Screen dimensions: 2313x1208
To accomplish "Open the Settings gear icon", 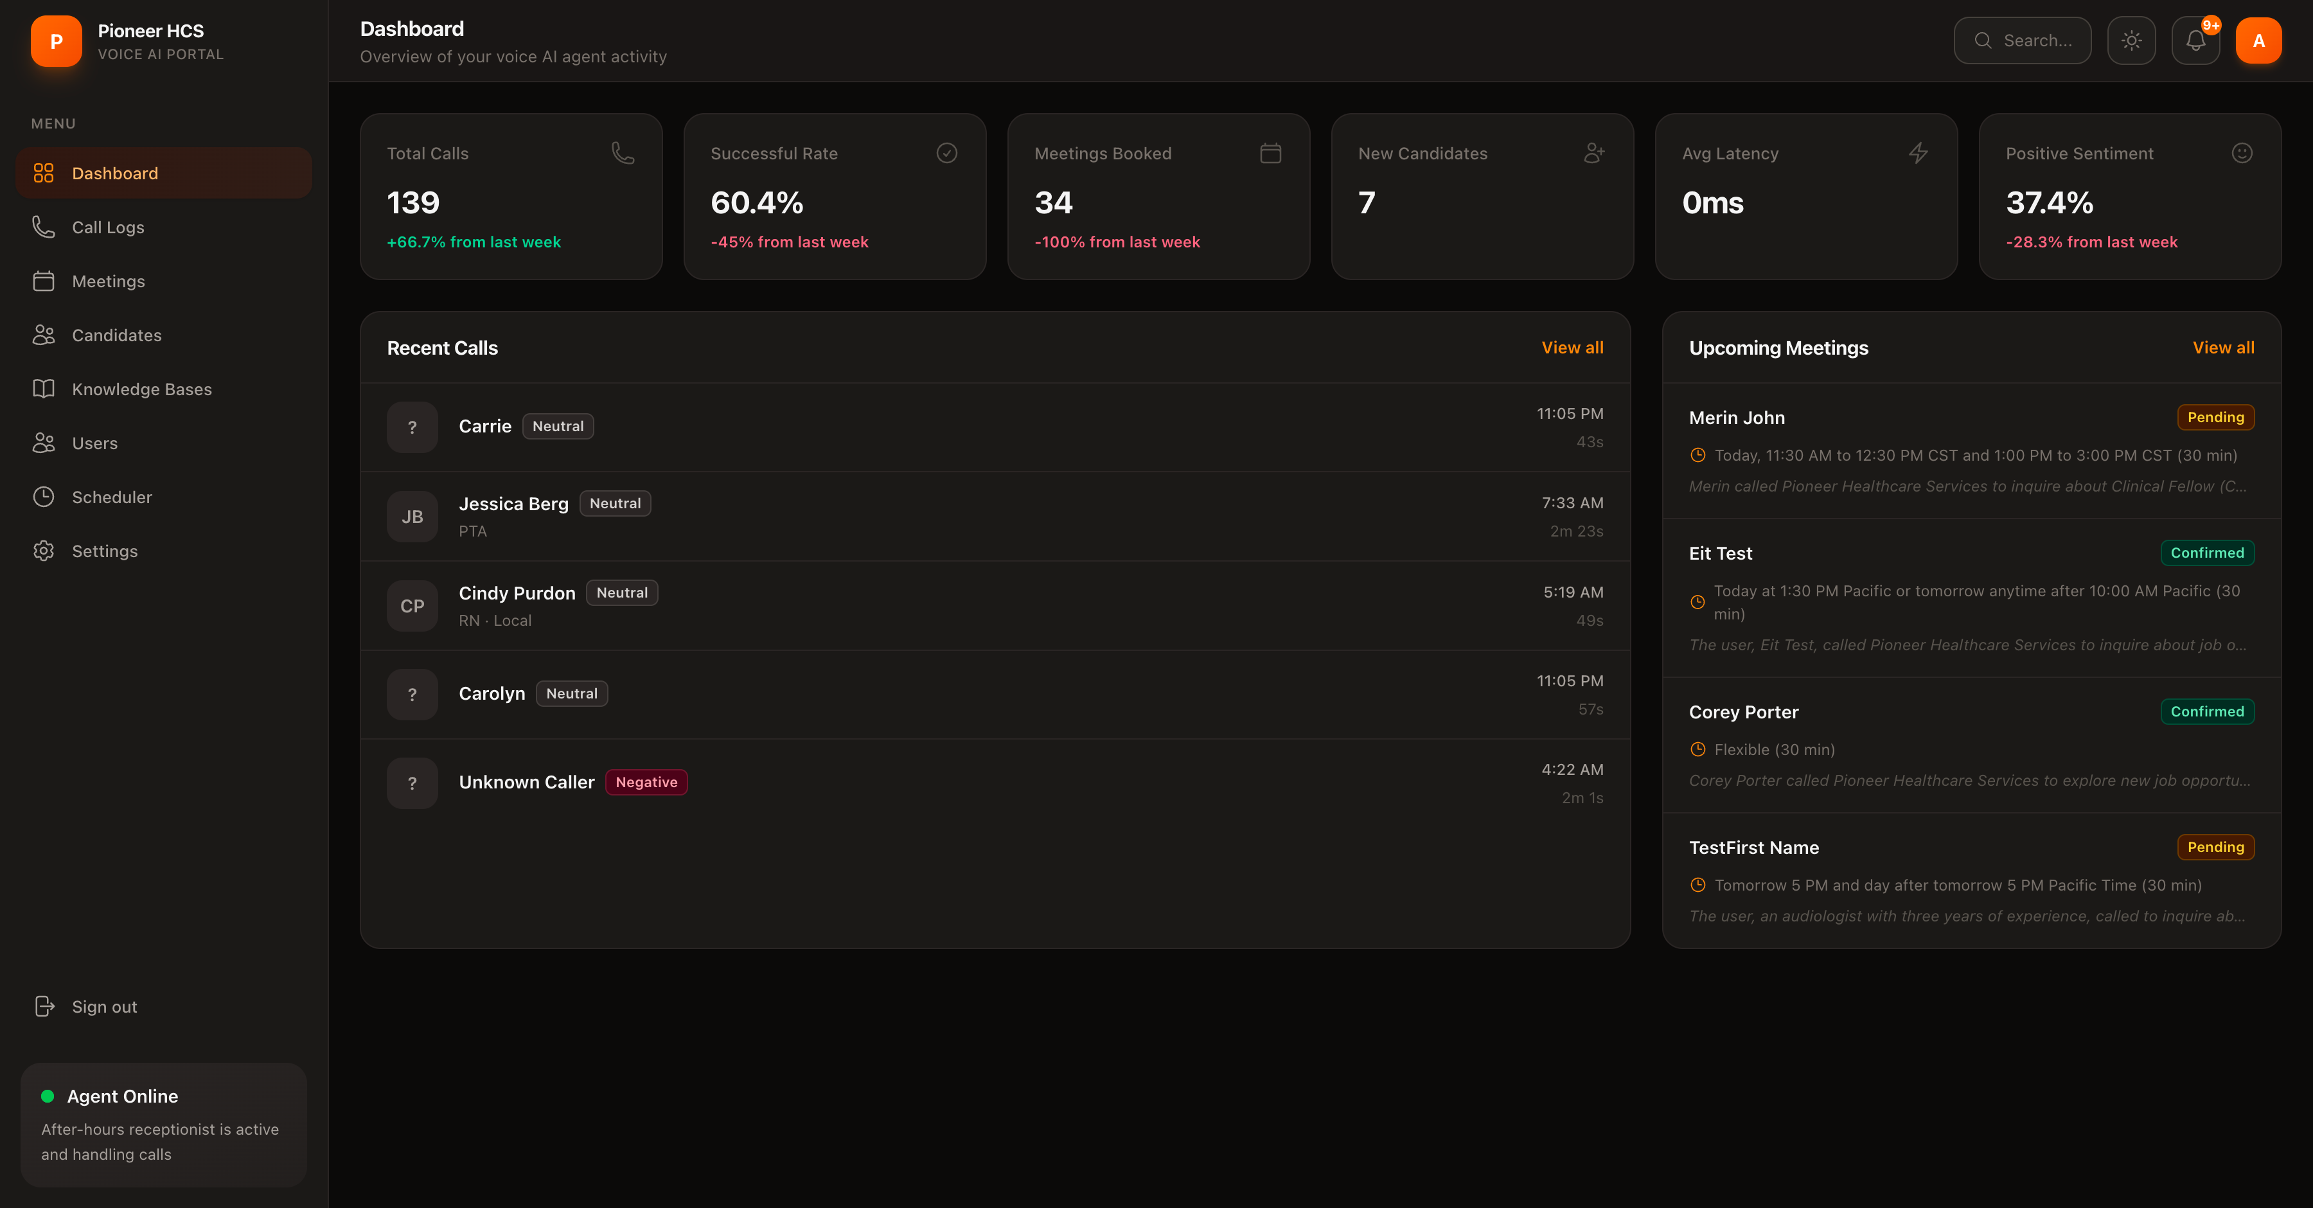I will 45,551.
